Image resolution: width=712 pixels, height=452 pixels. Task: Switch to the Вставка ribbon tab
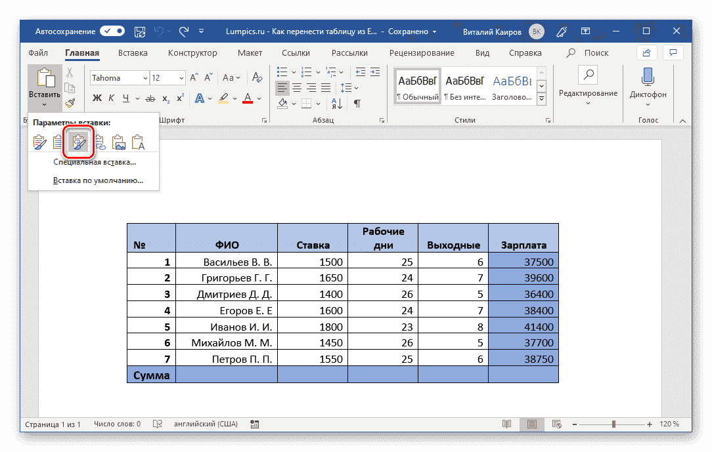pos(133,53)
